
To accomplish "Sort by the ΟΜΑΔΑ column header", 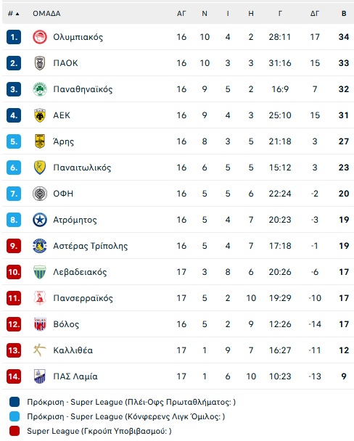I will pyautogui.click(x=46, y=14).
